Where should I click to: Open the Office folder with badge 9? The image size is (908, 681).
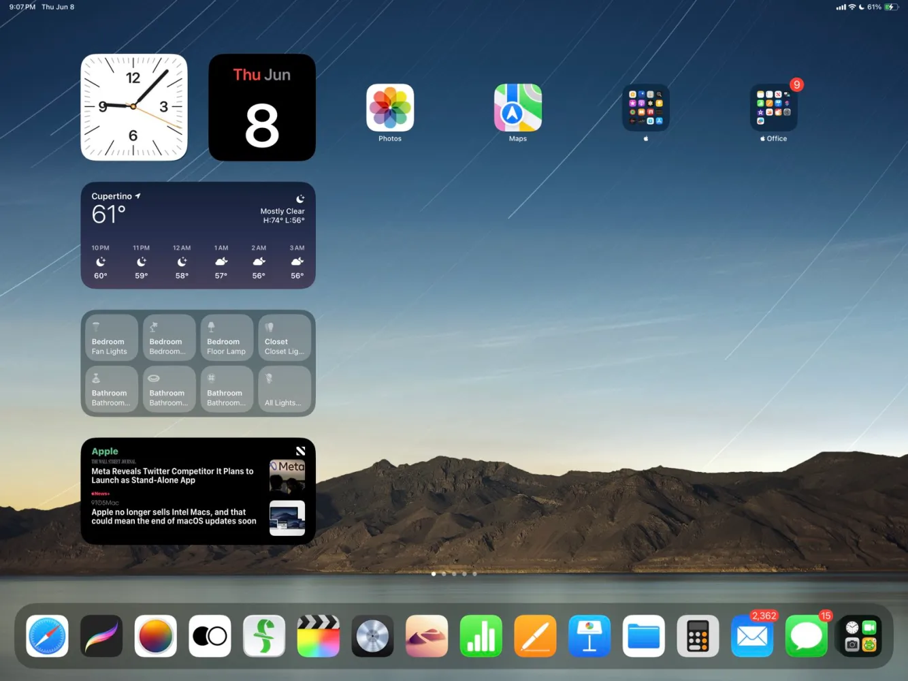point(773,108)
